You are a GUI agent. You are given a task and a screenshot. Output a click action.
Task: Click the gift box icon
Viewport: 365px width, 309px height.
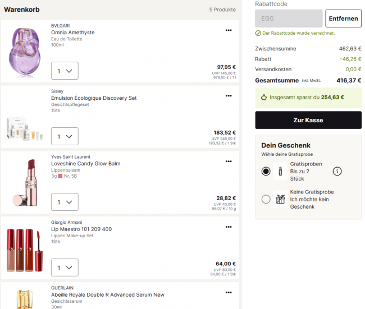280,199
